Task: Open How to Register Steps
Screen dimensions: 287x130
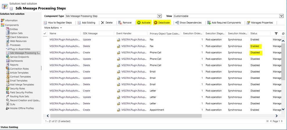Action: (58, 23)
